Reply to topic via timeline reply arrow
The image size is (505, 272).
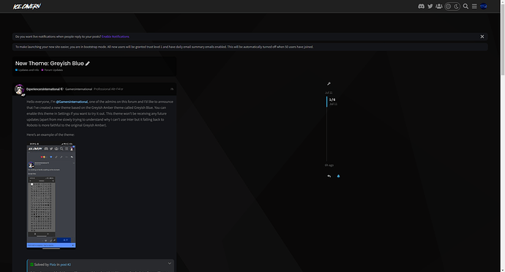(329, 176)
